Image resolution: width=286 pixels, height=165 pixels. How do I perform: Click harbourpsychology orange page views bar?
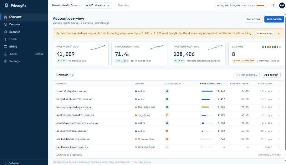207,107
